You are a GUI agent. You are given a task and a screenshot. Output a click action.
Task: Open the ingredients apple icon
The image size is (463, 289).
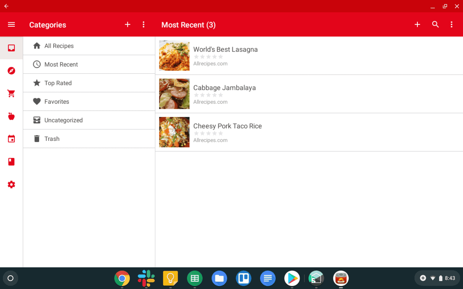pos(11,116)
